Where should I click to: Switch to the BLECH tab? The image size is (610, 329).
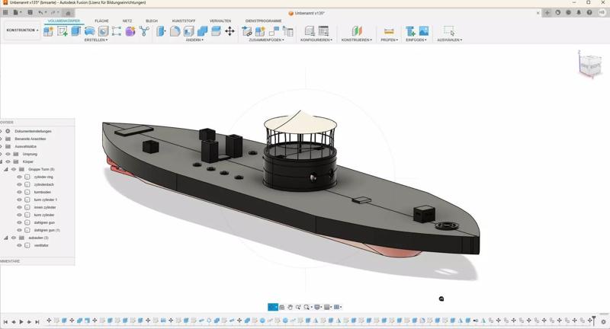tap(152, 21)
